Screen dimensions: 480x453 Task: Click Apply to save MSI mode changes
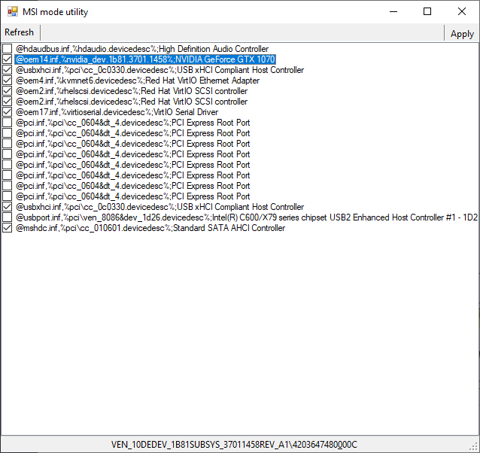point(462,34)
